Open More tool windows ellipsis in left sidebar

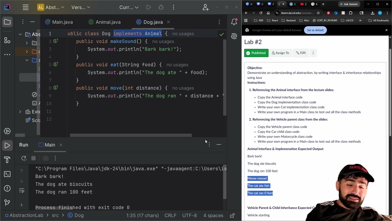[x=7, y=55]
